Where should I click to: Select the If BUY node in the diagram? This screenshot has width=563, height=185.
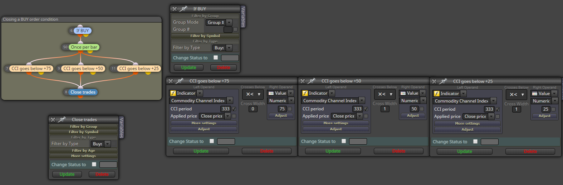click(x=83, y=31)
